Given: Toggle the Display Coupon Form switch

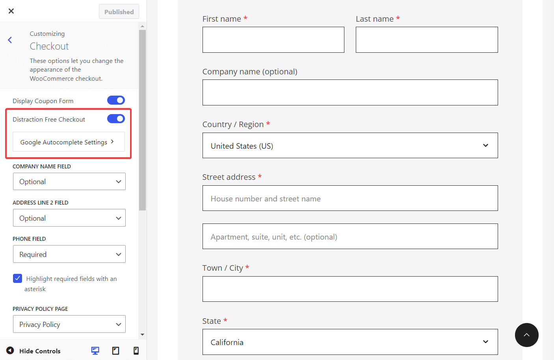Looking at the screenshot, I should tap(116, 100).
